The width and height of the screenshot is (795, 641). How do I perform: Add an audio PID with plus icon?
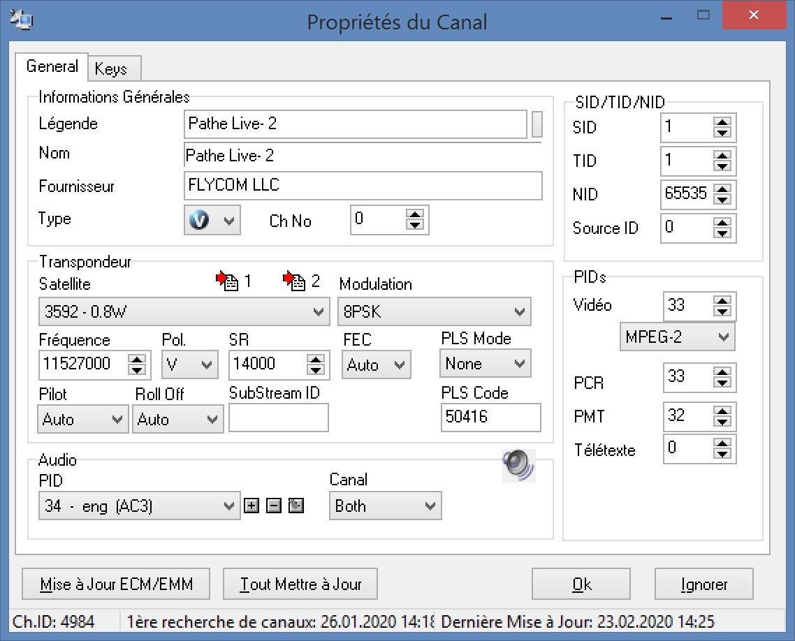[251, 506]
